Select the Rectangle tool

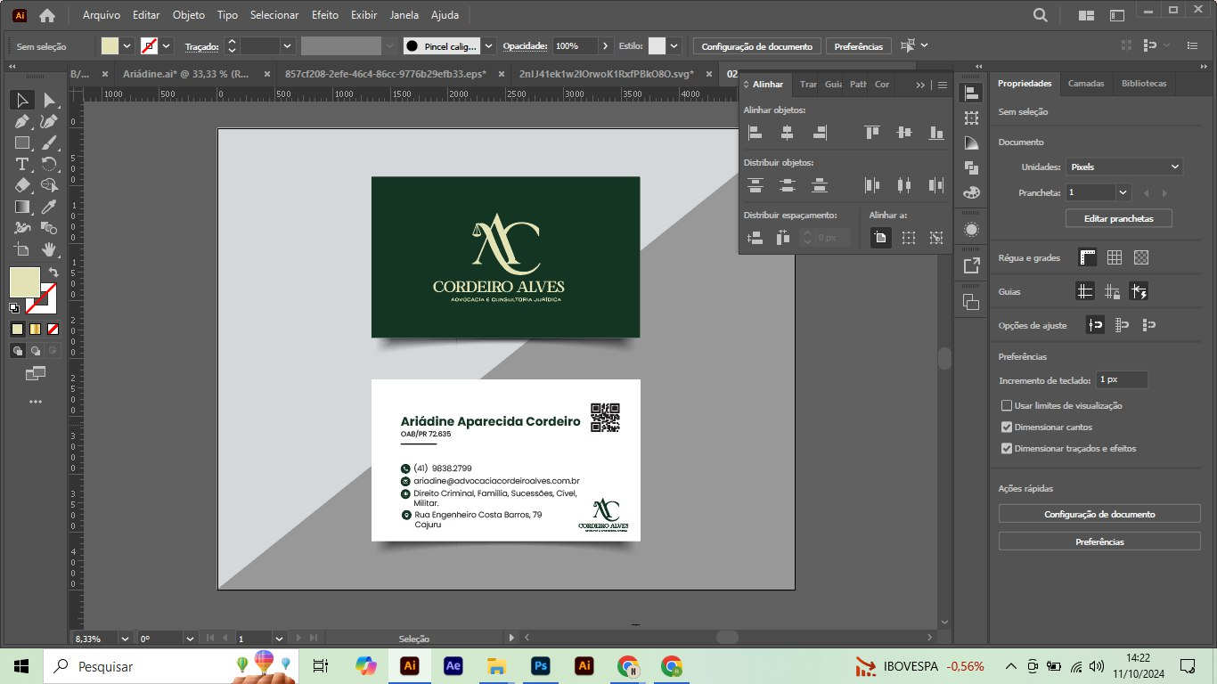point(23,142)
